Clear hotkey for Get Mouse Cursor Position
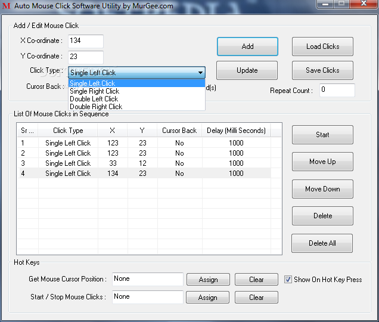Image resolution: width=379 pixels, height=322 pixels. [256, 280]
